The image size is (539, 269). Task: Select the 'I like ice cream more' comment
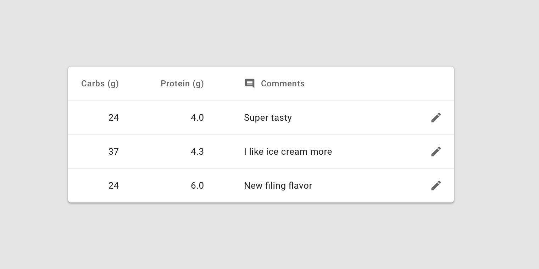click(288, 151)
